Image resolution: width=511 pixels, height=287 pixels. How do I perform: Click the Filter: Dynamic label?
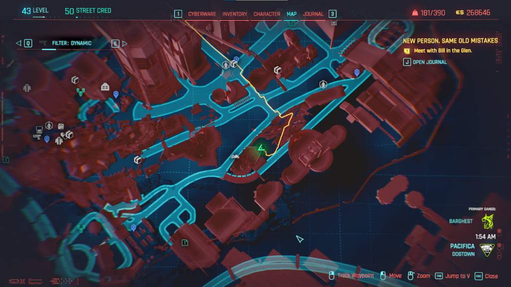72,43
